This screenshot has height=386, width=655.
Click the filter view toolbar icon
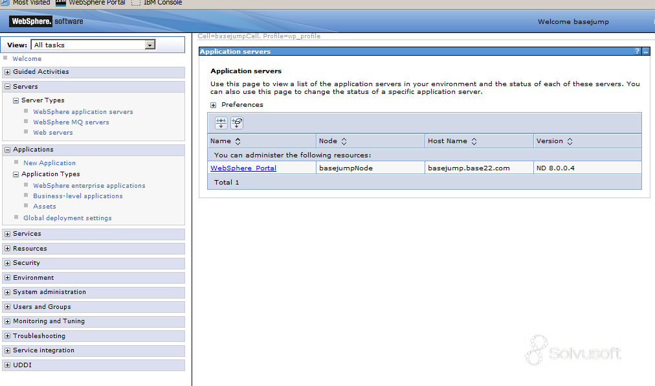point(221,123)
